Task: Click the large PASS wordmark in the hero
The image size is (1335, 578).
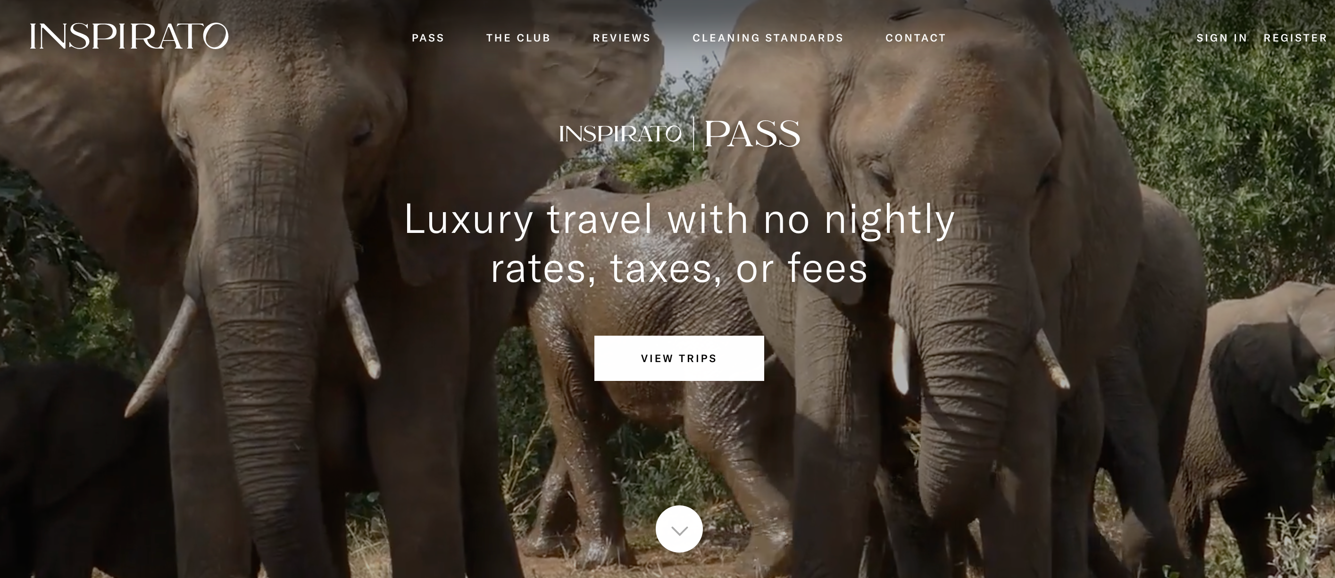Action: [x=752, y=134]
